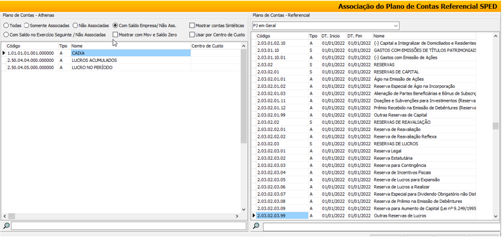
Task: Select the LUCROS ACUMULADOS row
Action: [x=121, y=60]
